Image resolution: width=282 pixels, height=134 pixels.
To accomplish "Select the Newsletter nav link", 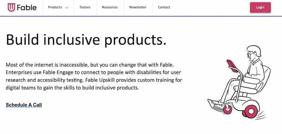I will click(138, 7).
